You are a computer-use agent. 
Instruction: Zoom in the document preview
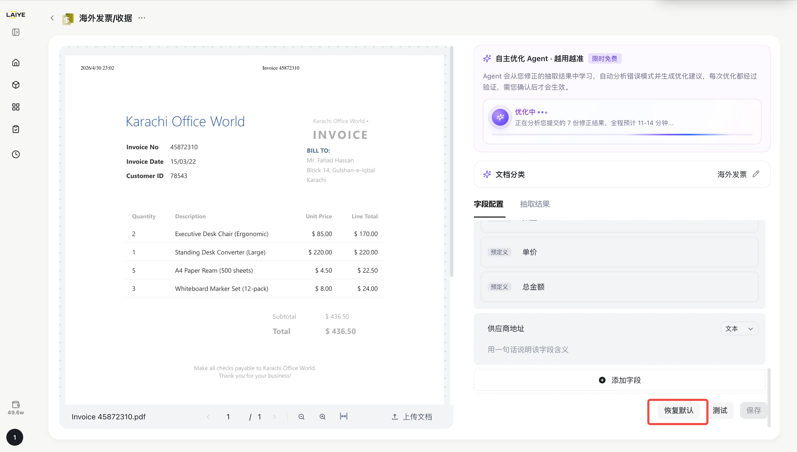[323, 417]
